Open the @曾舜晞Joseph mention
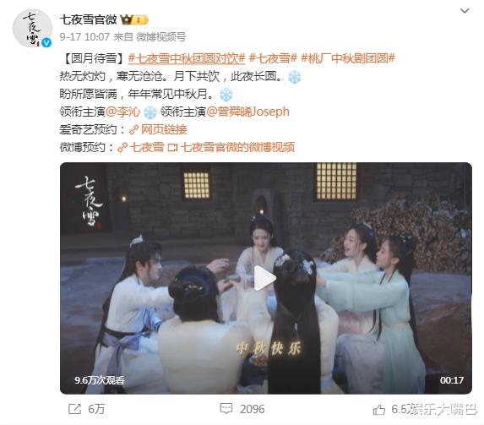Screen dimensions: 484x425 click(247, 112)
